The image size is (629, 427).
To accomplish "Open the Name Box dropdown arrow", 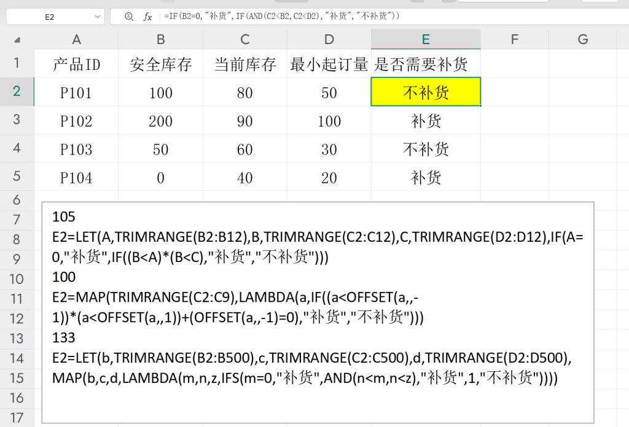I will (97, 17).
